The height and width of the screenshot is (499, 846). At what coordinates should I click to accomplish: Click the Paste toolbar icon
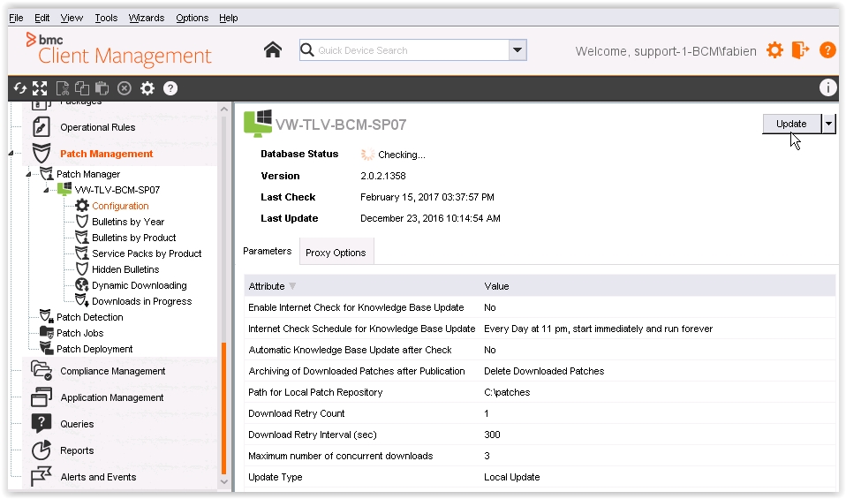[102, 88]
